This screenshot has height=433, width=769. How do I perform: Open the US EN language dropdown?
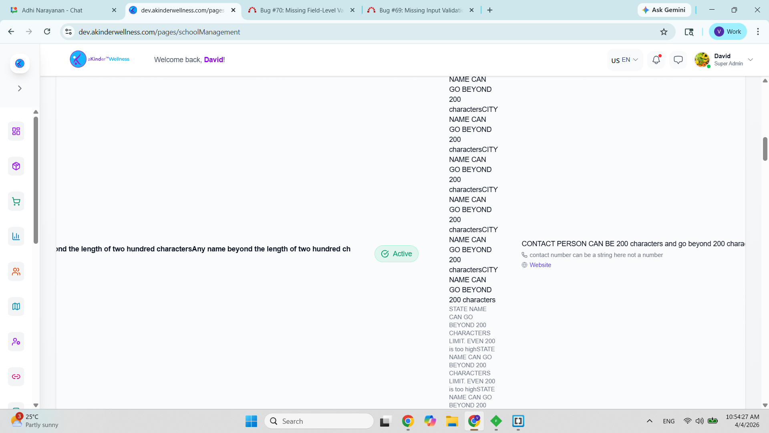(x=624, y=60)
